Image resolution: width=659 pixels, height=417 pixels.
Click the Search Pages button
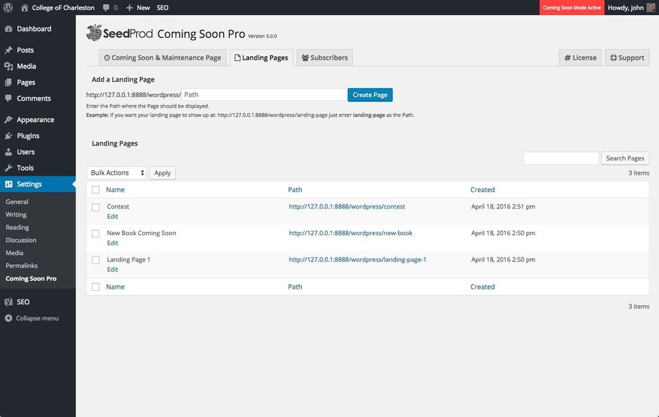tap(625, 158)
